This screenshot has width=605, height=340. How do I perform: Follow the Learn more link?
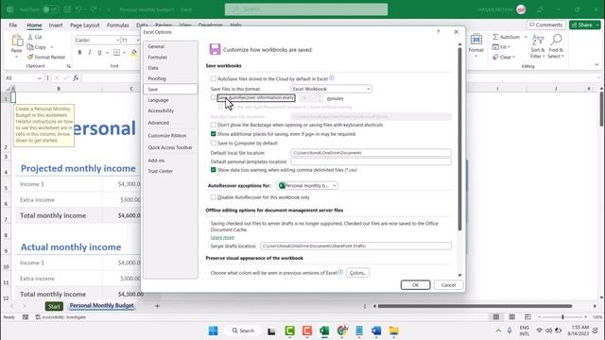point(222,237)
